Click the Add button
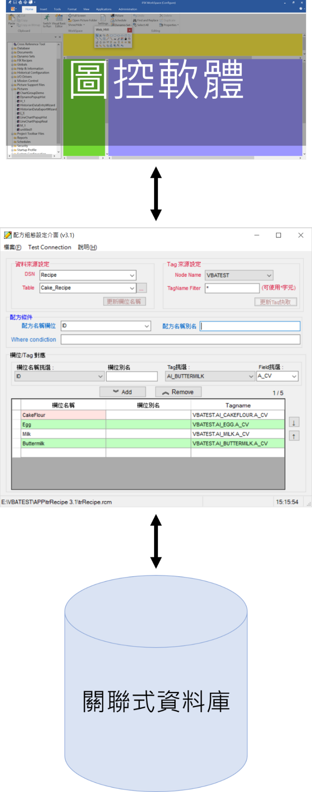Viewport: 312px width, 792px height. pos(123,392)
